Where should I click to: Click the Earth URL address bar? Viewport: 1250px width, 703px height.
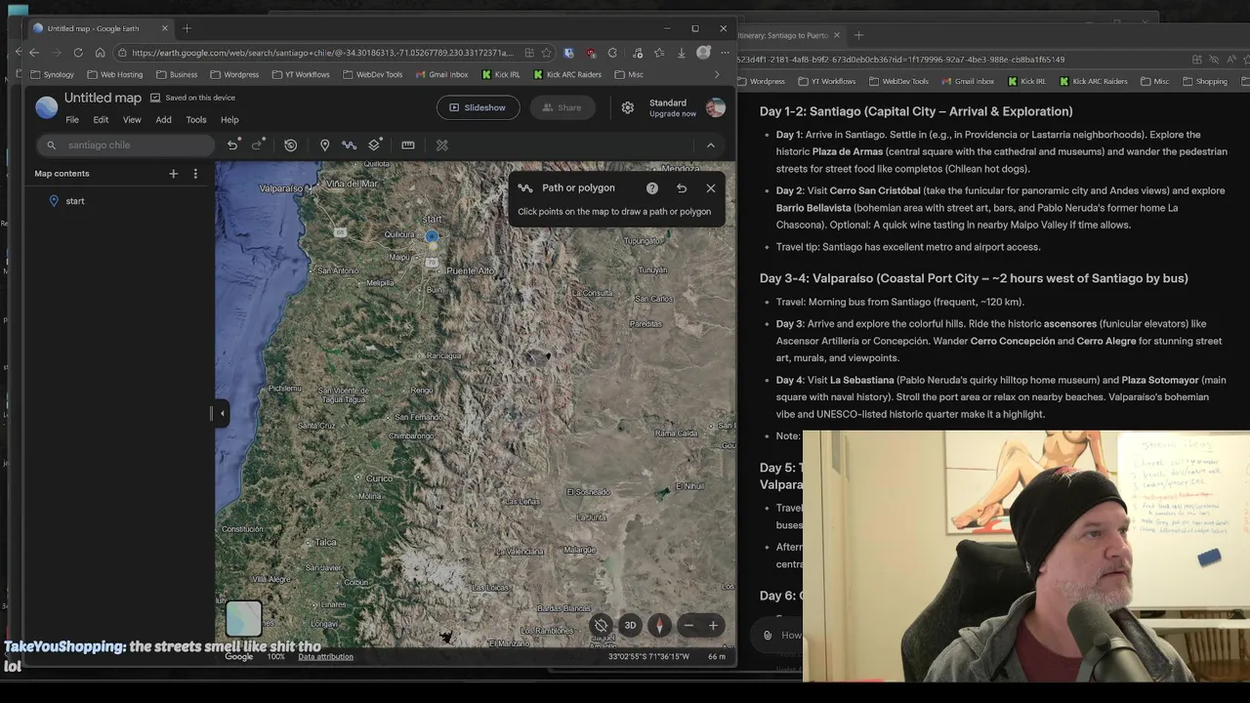(x=322, y=53)
